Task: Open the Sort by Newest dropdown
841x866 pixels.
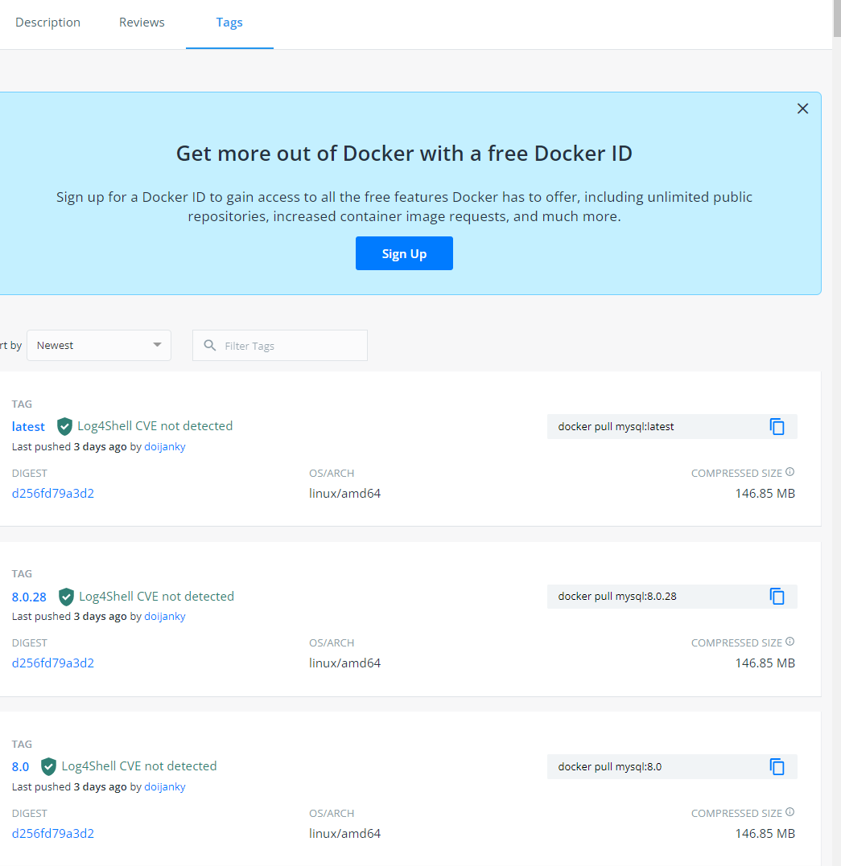Action: point(99,345)
